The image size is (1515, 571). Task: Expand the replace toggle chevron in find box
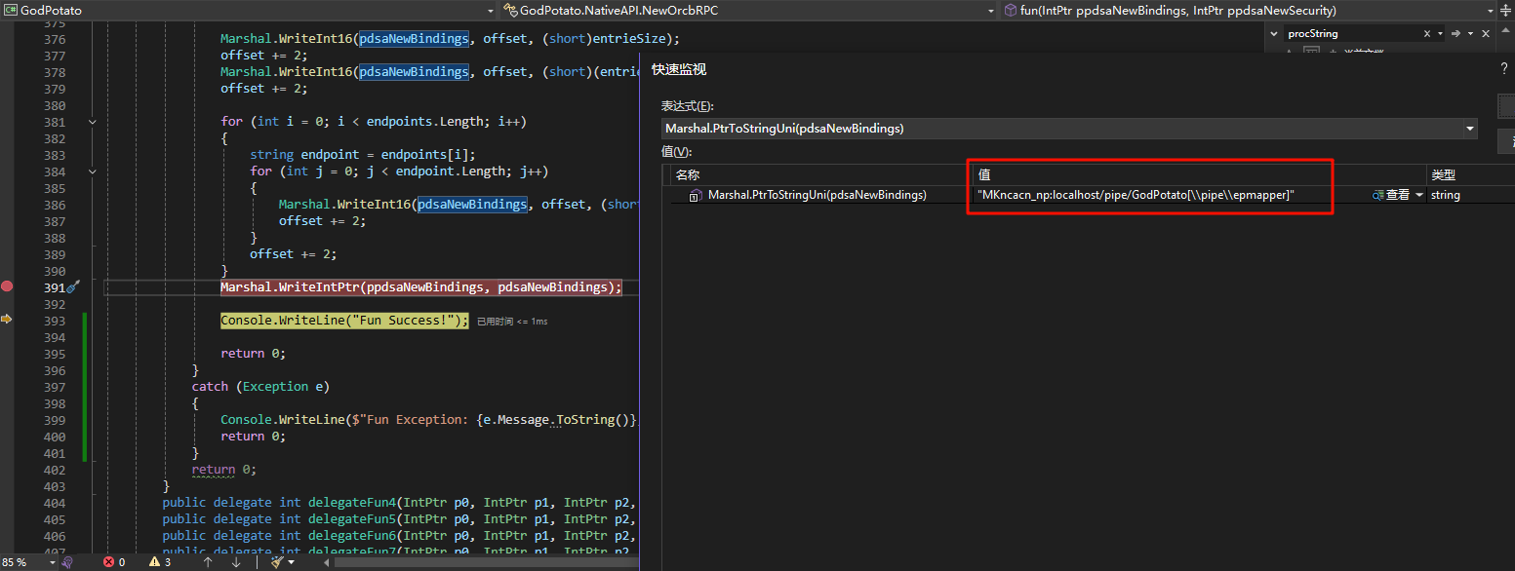pyautogui.click(x=1275, y=33)
